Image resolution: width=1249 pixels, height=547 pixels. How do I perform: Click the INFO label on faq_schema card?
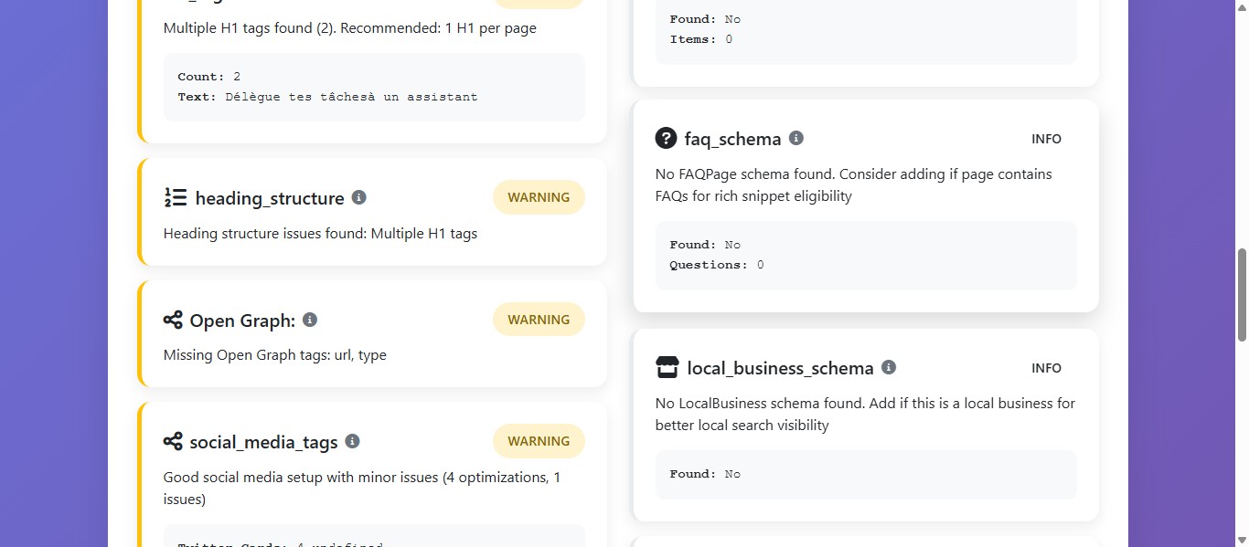pos(1046,138)
